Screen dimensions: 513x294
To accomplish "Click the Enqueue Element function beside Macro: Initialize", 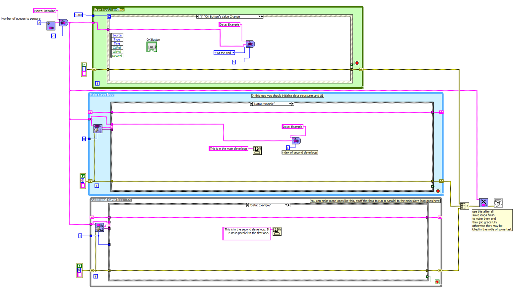I will [x=63, y=23].
